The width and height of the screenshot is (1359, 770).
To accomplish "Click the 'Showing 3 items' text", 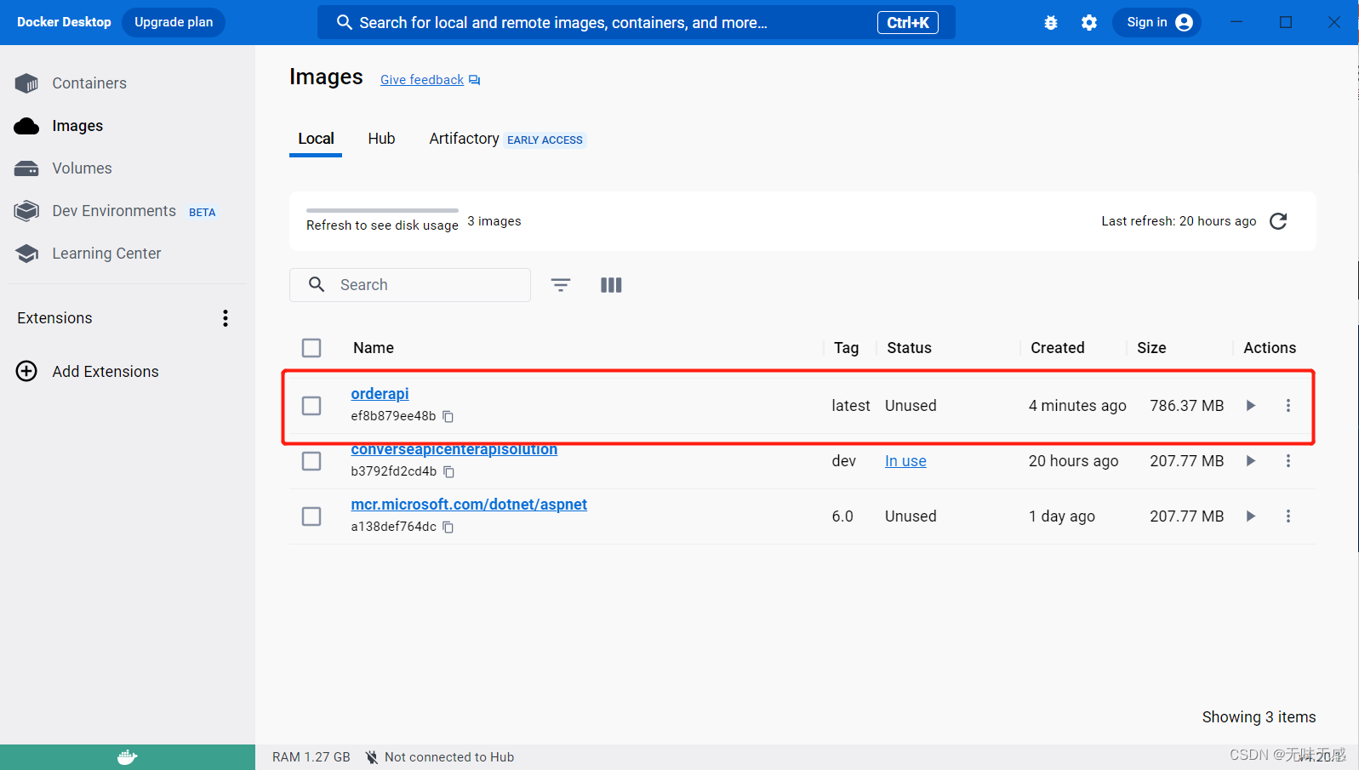I will (x=1259, y=717).
